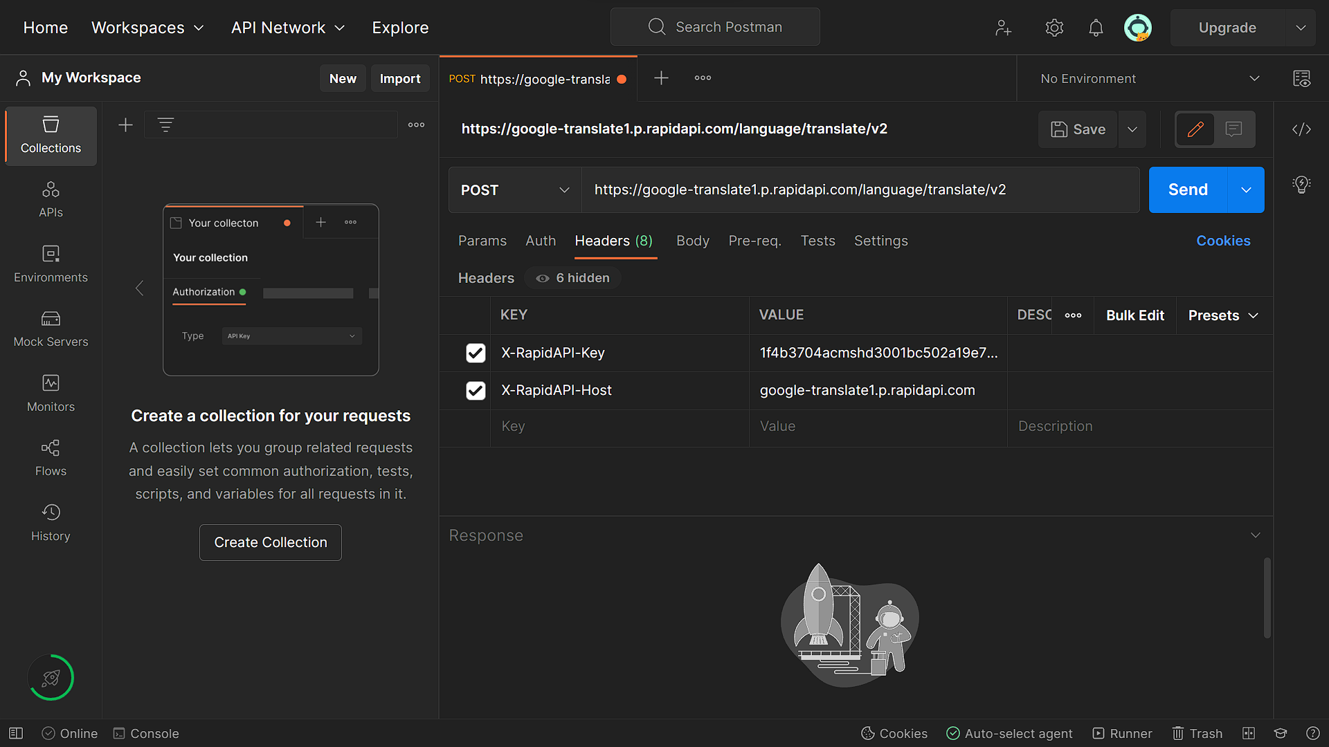Uncheck the X-RapidAPI-Key header
1329x747 pixels.
(476, 353)
